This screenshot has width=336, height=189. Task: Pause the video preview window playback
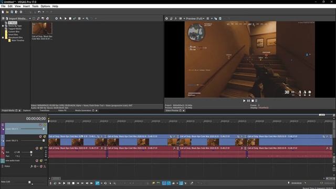click(x=248, y=100)
